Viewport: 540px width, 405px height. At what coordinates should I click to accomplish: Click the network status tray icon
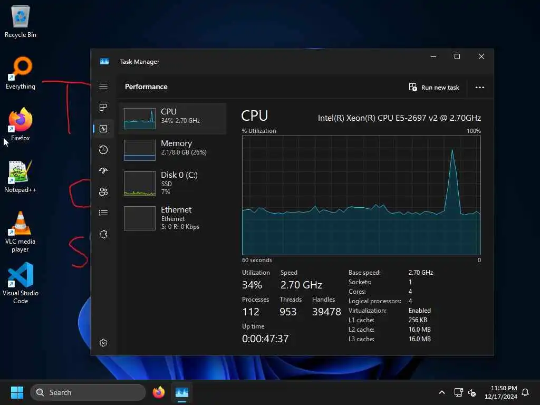coord(458,392)
